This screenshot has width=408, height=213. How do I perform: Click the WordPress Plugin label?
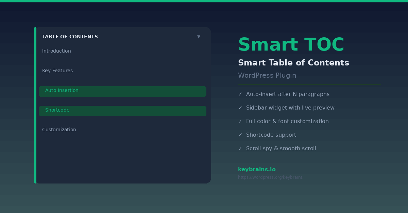click(x=267, y=76)
